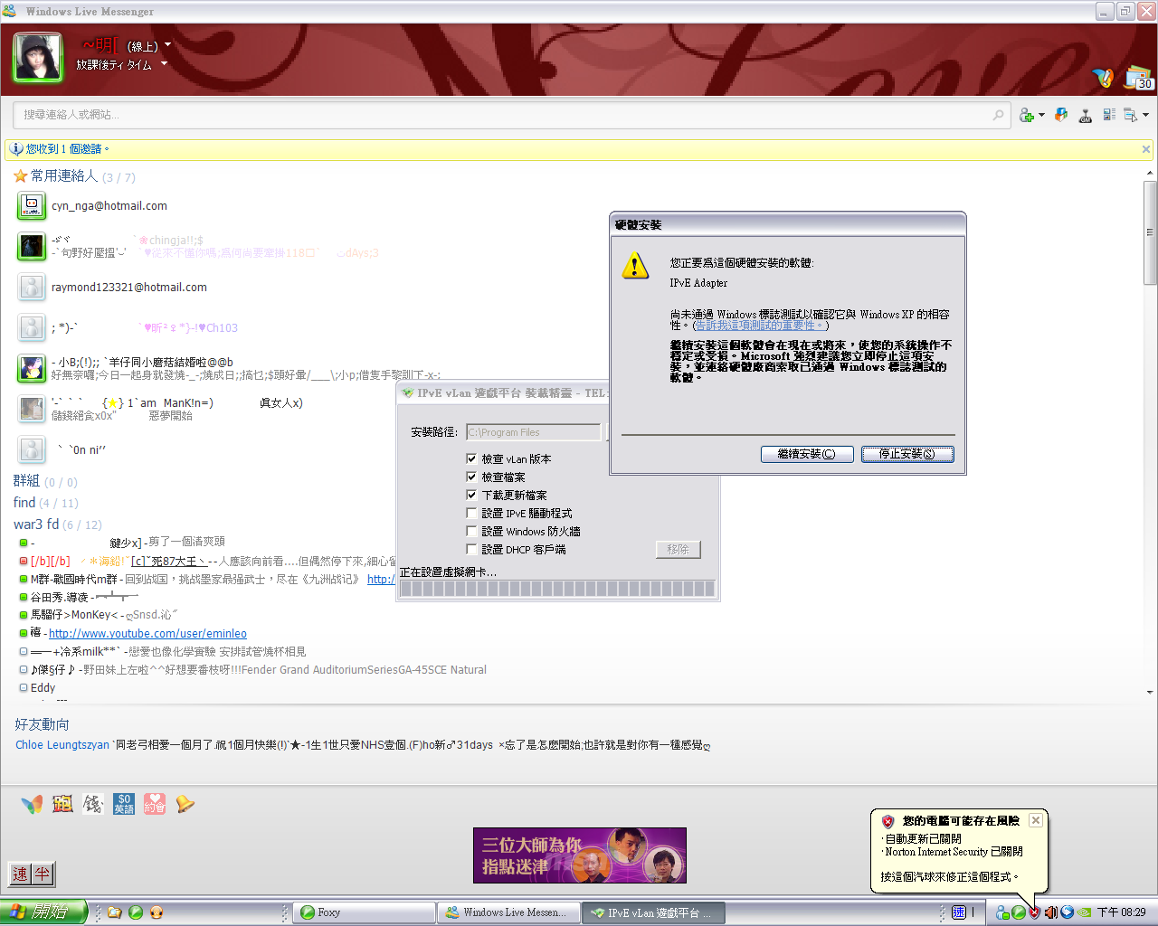The image size is (1158, 926).
Task: Switch to Foxy in the taskbar
Action: (x=362, y=912)
